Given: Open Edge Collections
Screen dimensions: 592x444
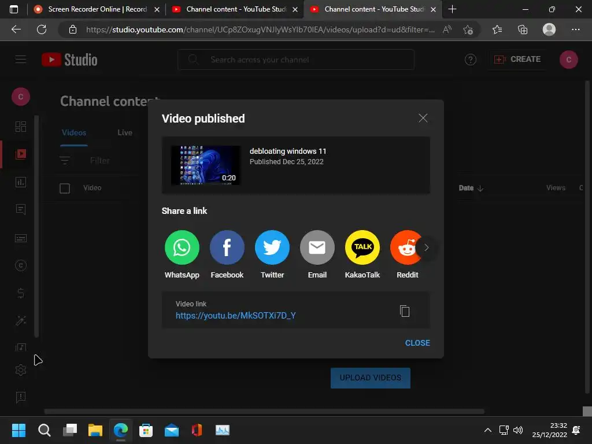Looking at the screenshot, I should click(x=523, y=29).
